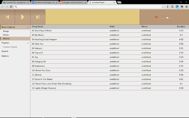Select Albums in the sidebar
Screen dimensions: 189x118
(15, 39)
